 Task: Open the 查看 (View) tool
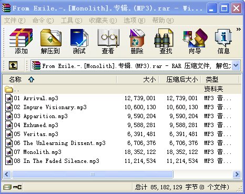(108, 42)
